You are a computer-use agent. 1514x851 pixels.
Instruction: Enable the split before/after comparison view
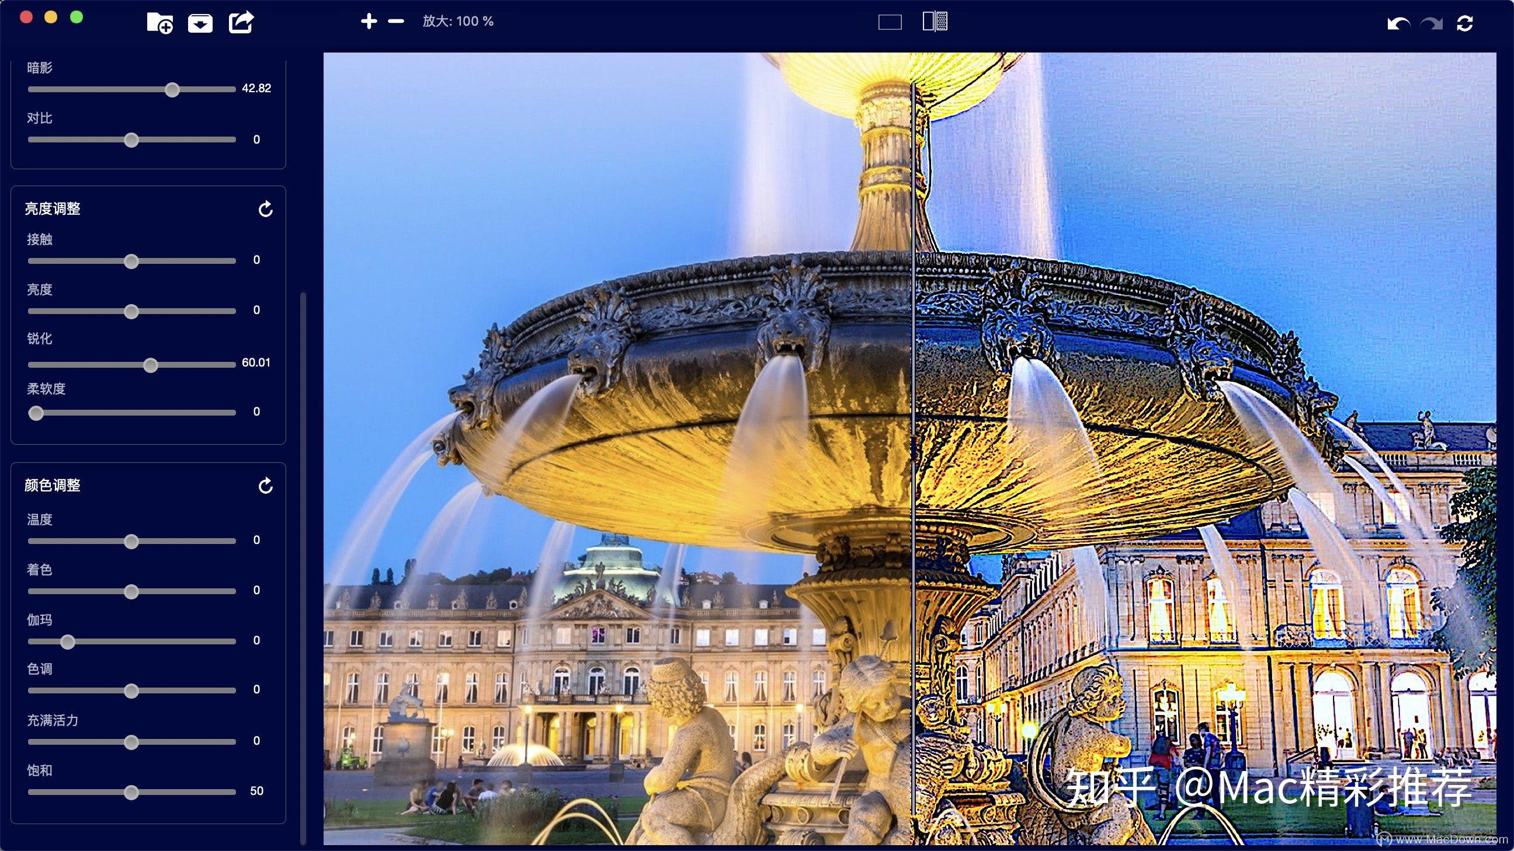(936, 22)
